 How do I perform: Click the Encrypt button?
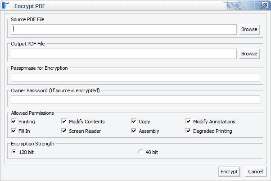coord(229,172)
